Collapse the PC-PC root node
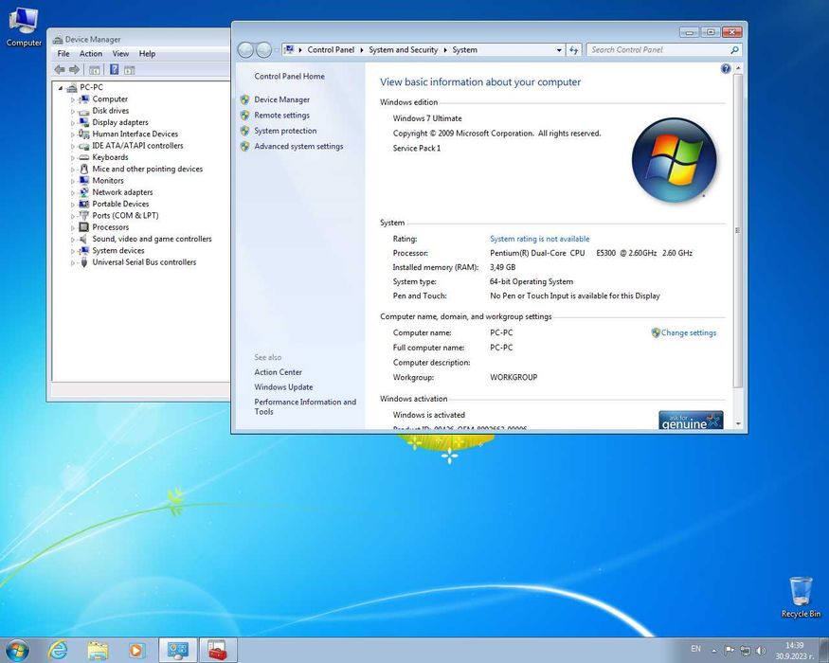 click(61, 88)
